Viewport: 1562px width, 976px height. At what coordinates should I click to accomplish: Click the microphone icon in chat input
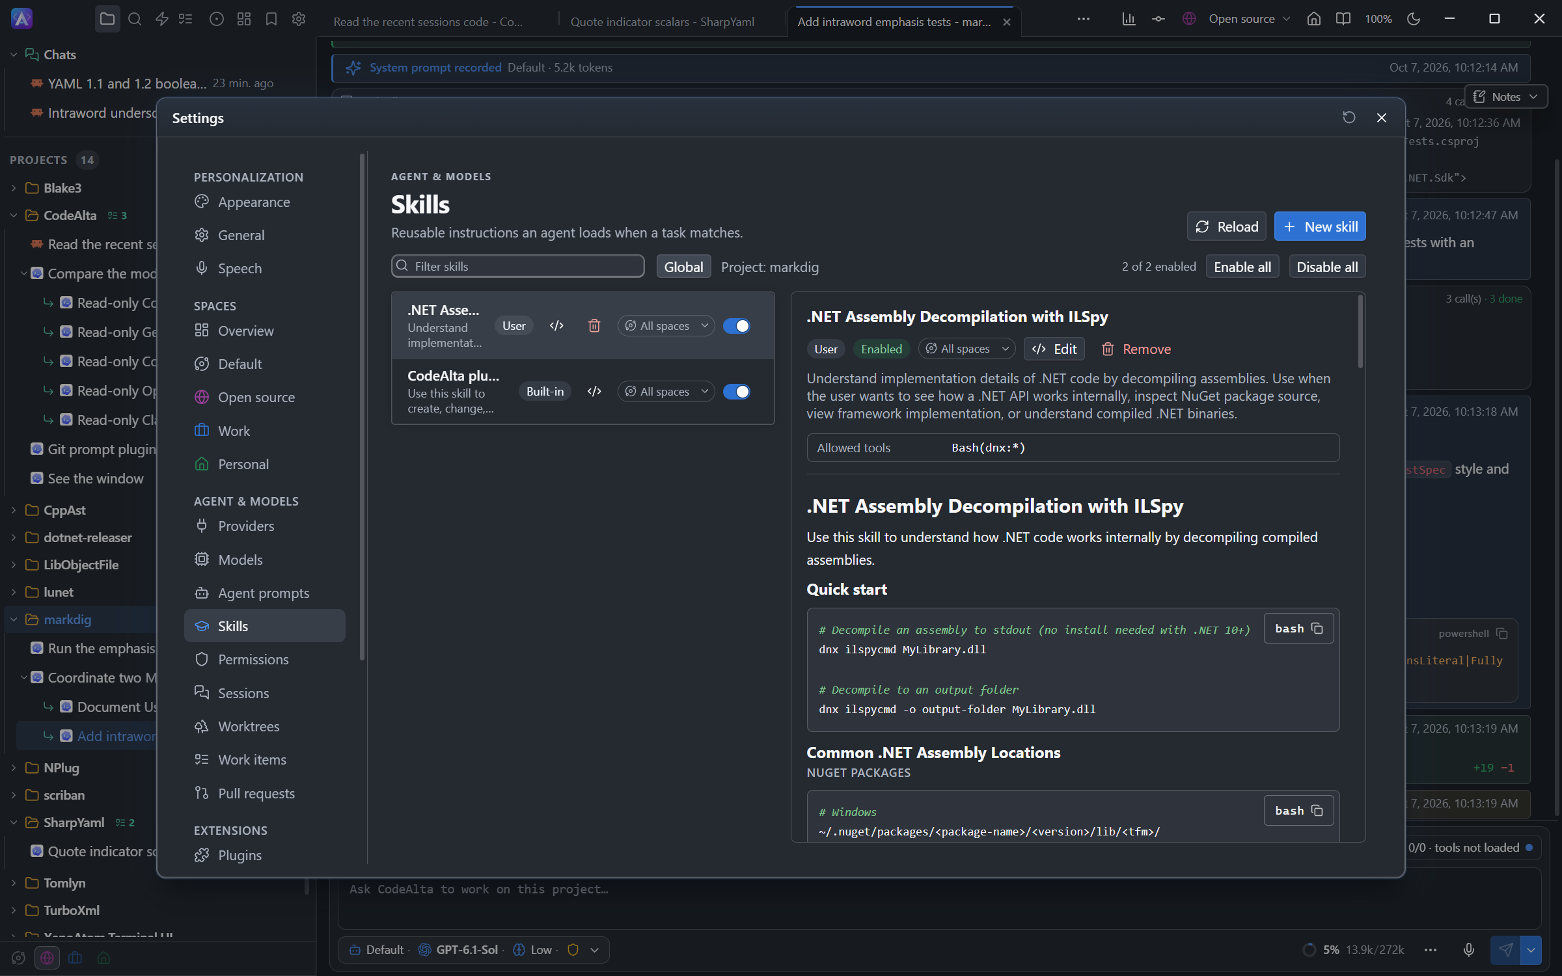(1469, 950)
